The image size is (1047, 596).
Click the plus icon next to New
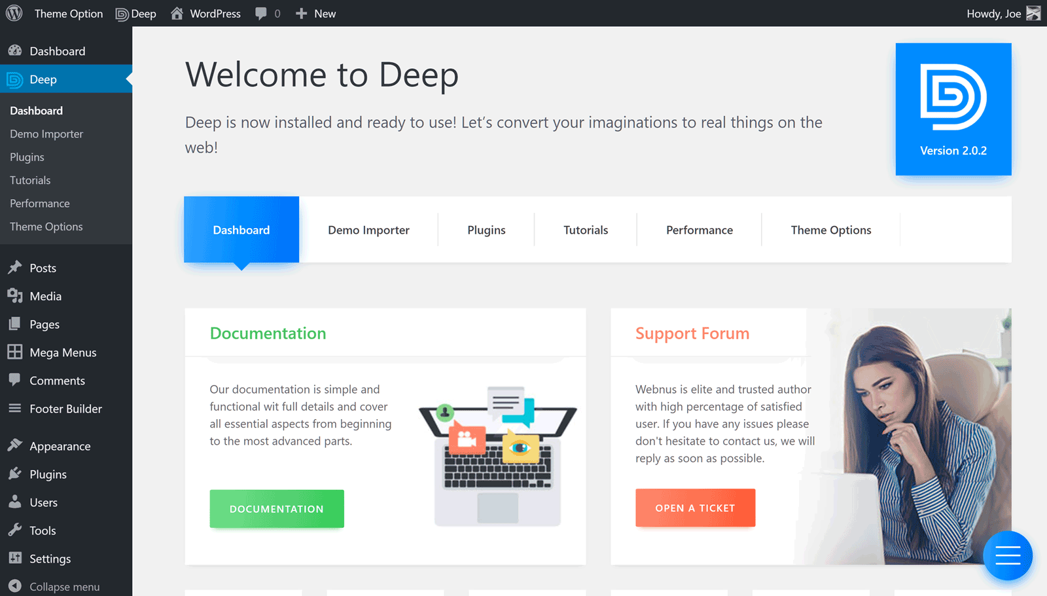pos(301,14)
